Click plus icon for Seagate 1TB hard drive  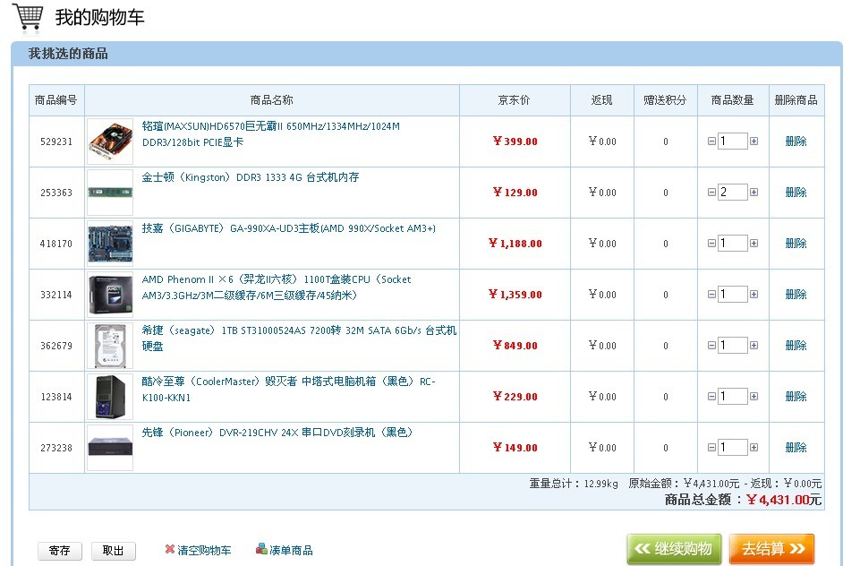point(754,346)
